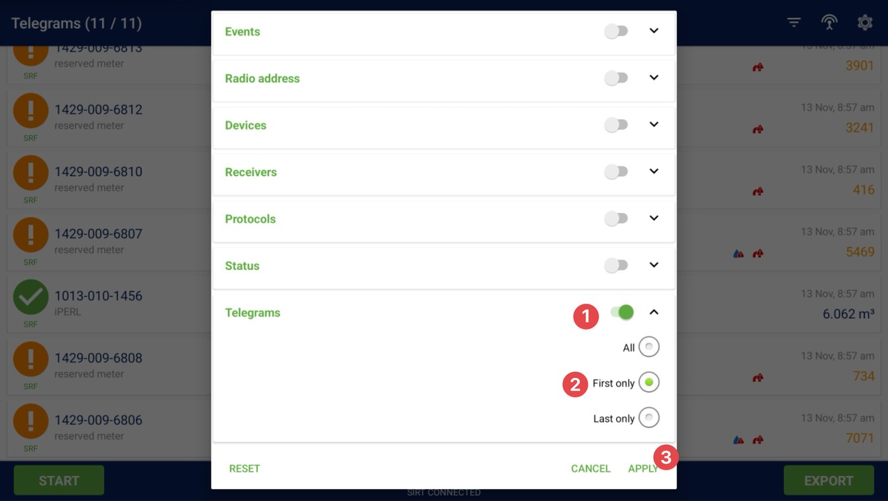Click the RESET button
The height and width of the screenshot is (501, 888).
click(x=245, y=469)
